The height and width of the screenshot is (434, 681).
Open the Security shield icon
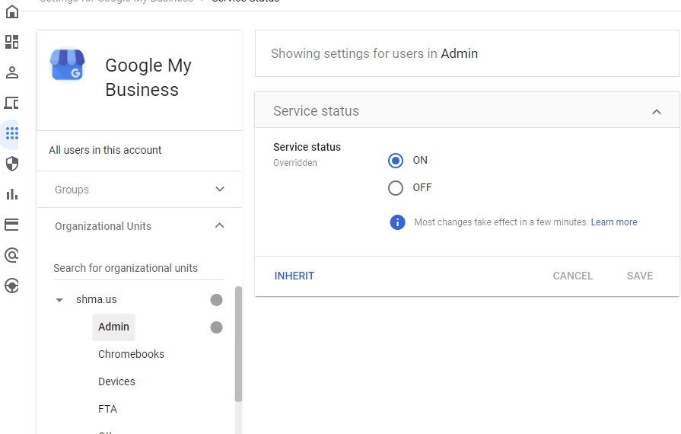point(11,164)
